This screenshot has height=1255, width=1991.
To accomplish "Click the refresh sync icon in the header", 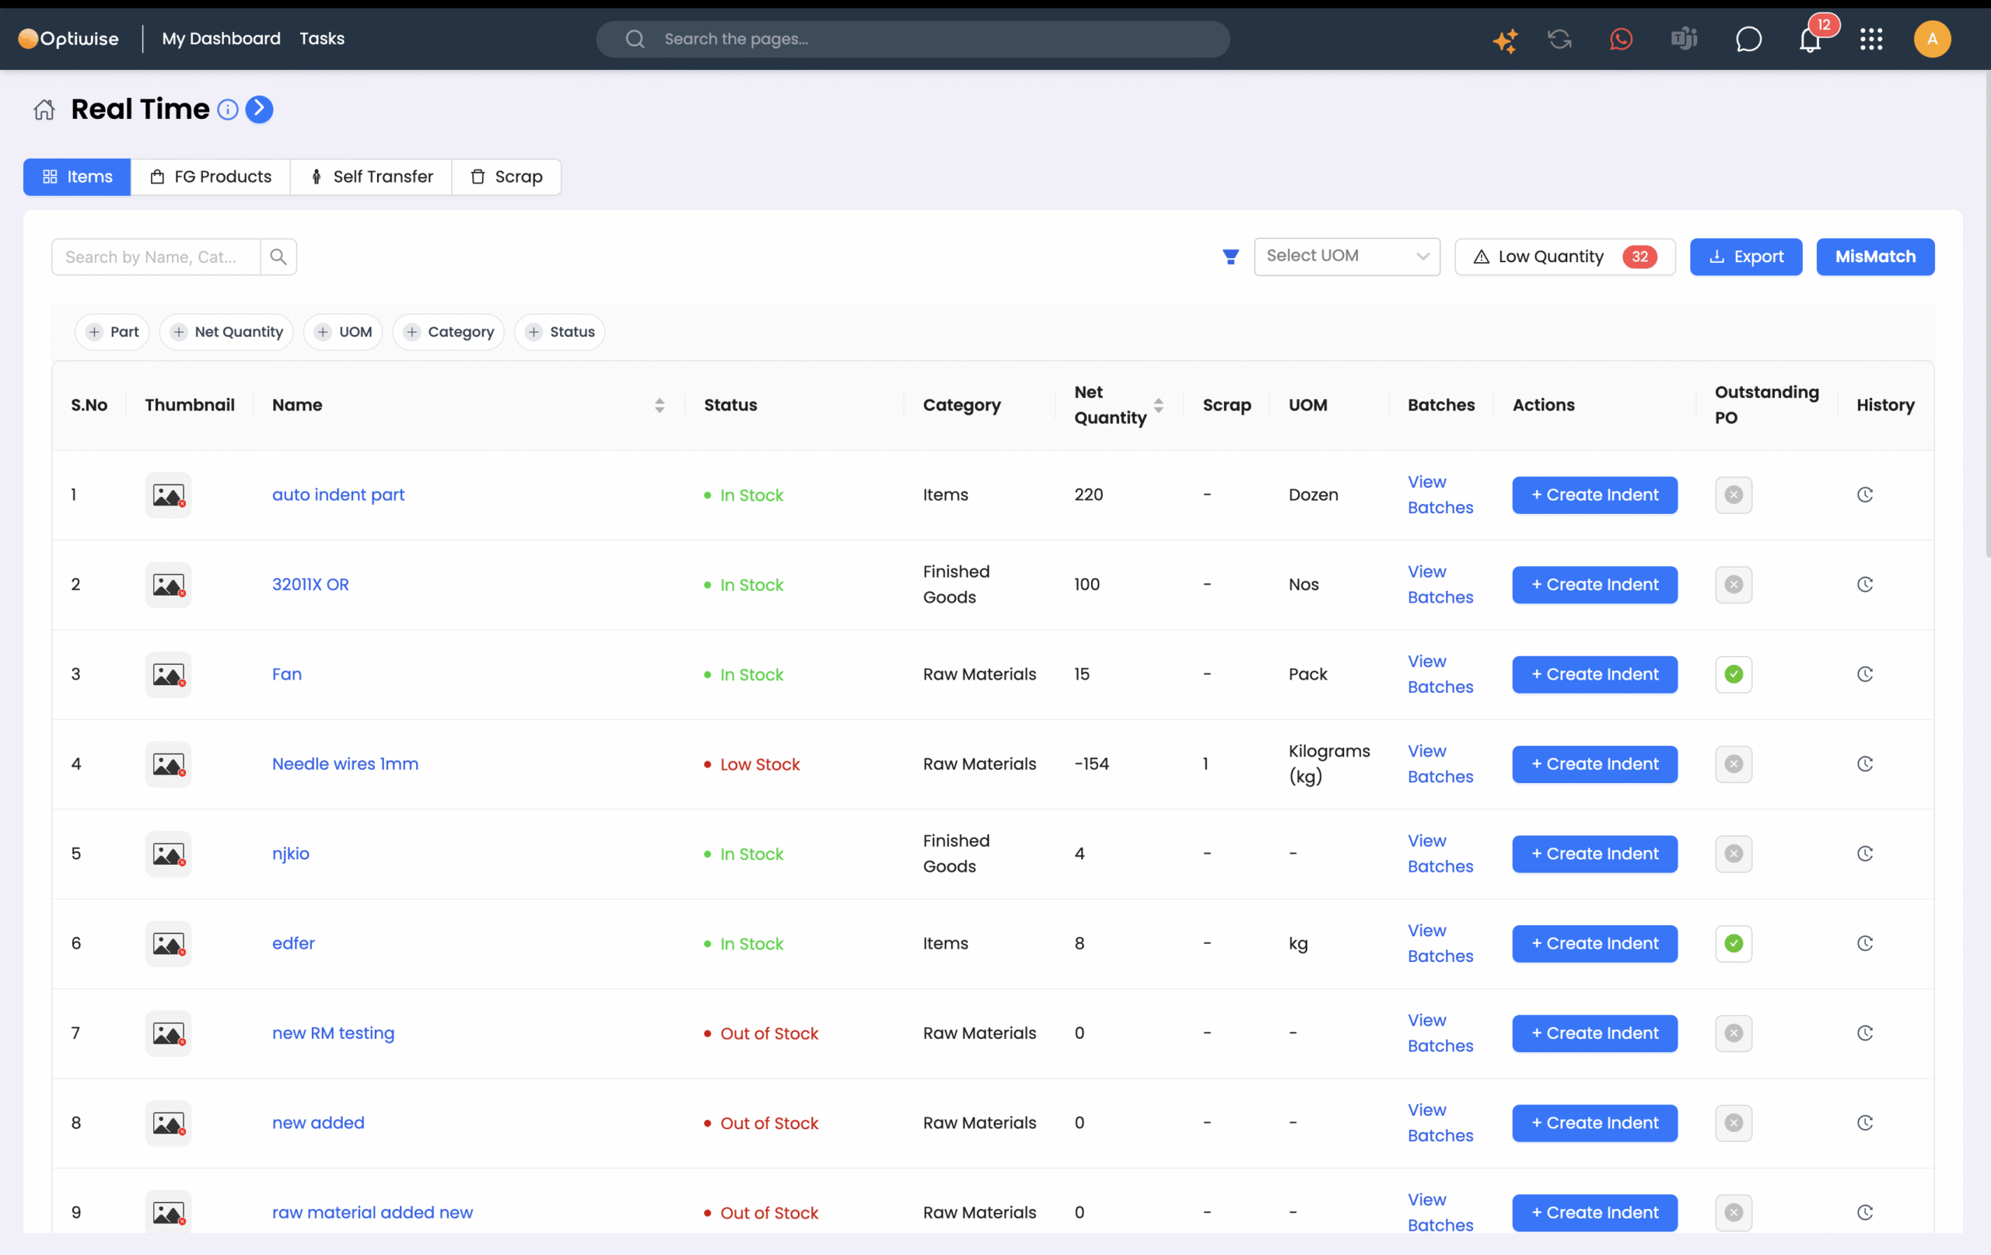I will tap(1559, 39).
